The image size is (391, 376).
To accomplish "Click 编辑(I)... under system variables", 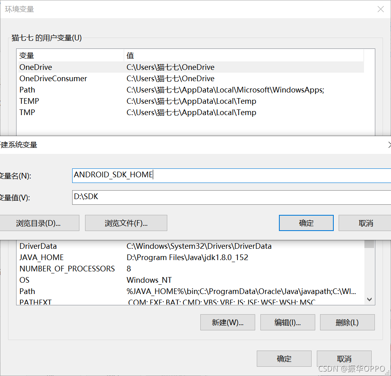I will (x=287, y=322).
